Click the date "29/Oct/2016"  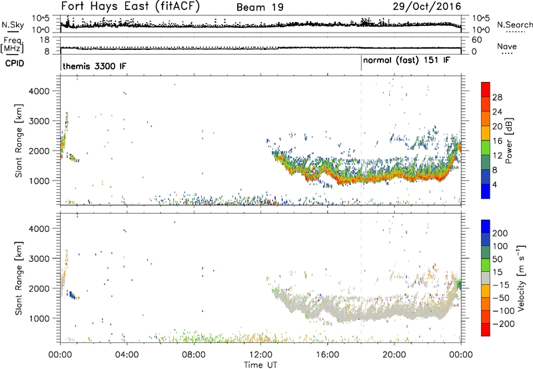427,7
